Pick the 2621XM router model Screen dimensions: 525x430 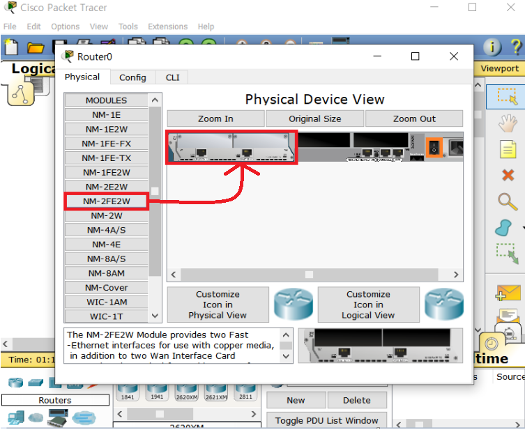point(216,393)
